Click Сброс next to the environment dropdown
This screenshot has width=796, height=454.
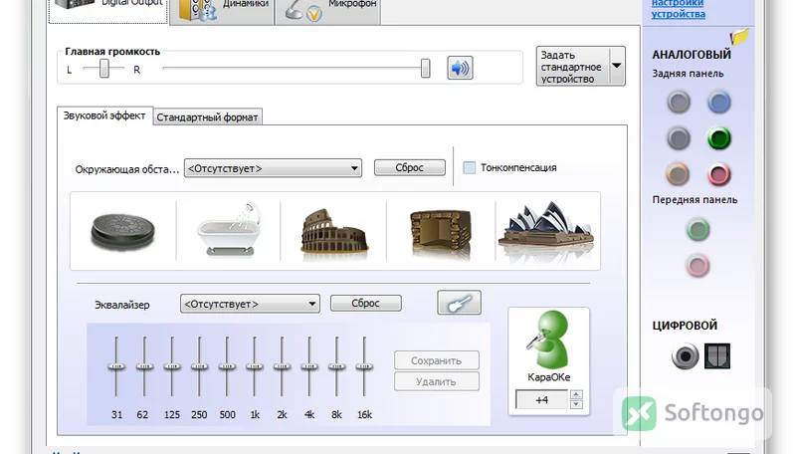click(x=410, y=167)
